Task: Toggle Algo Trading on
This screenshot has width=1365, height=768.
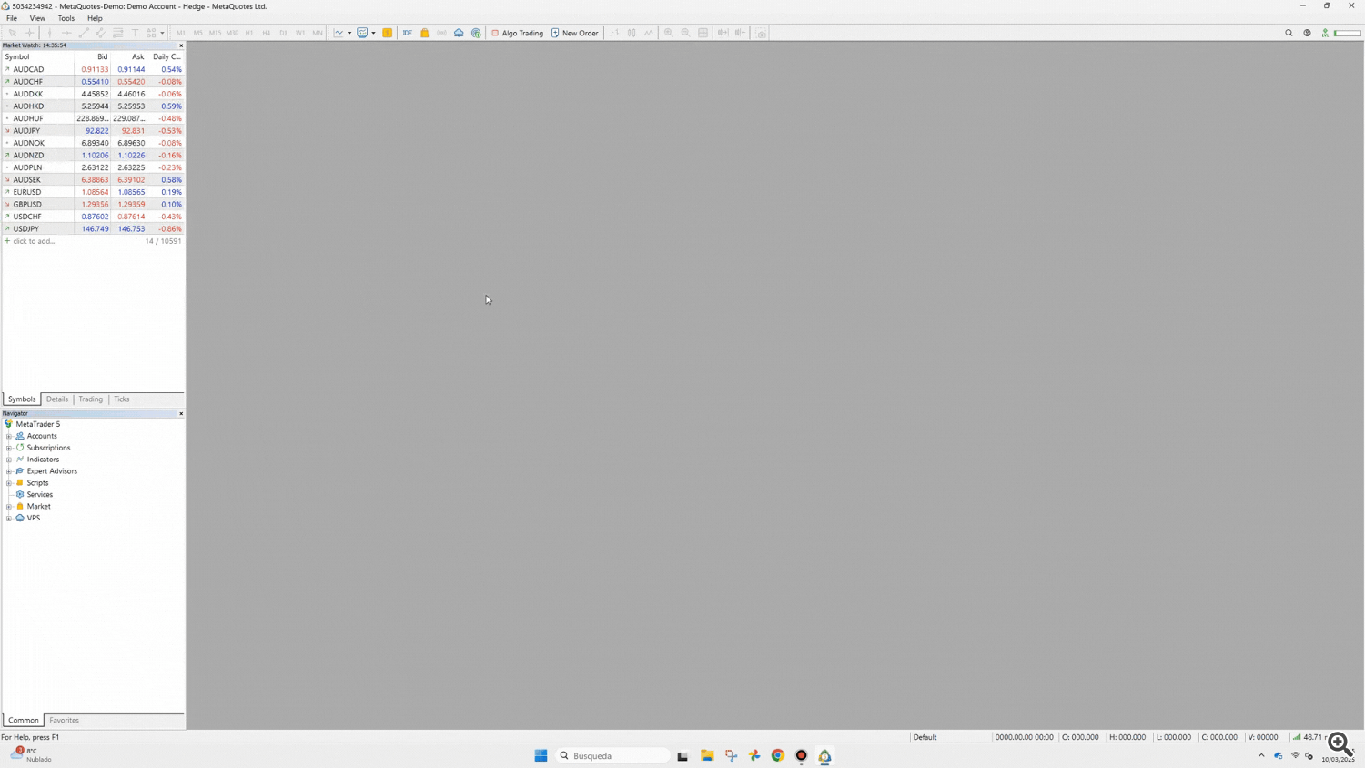Action: point(517,33)
